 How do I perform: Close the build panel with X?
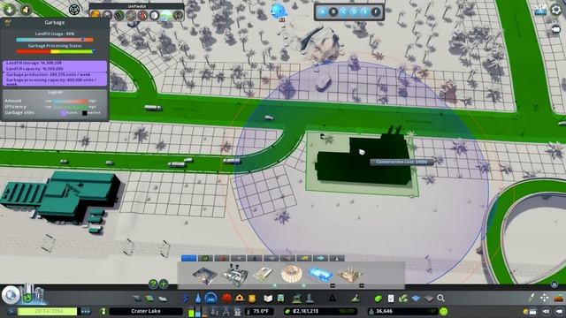pyautogui.click(x=555, y=284)
